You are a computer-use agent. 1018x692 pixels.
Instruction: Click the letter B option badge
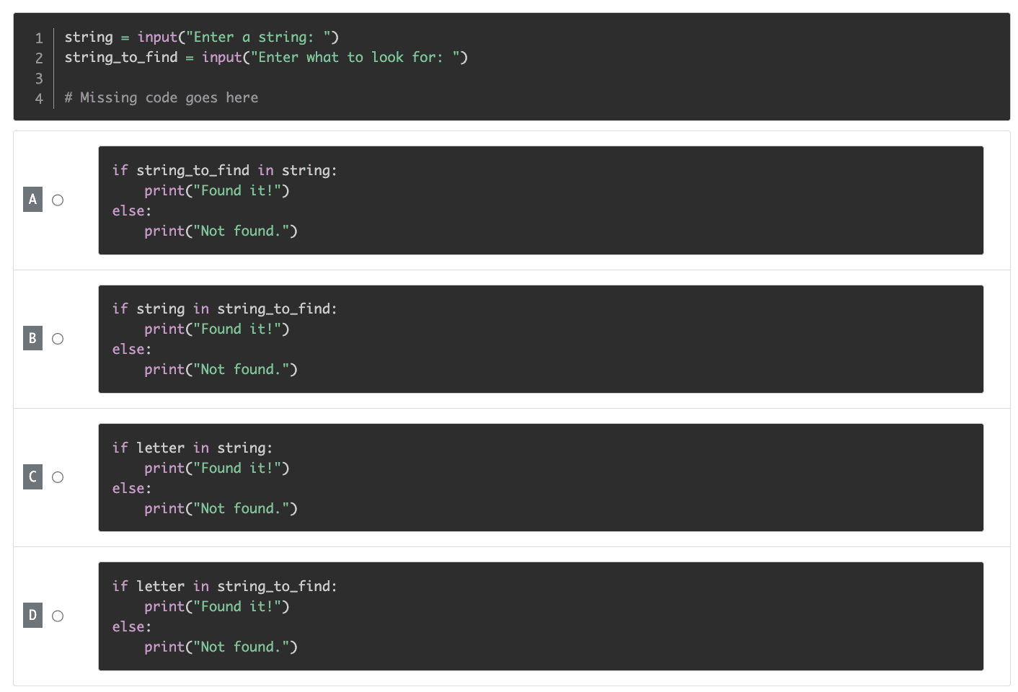point(32,338)
